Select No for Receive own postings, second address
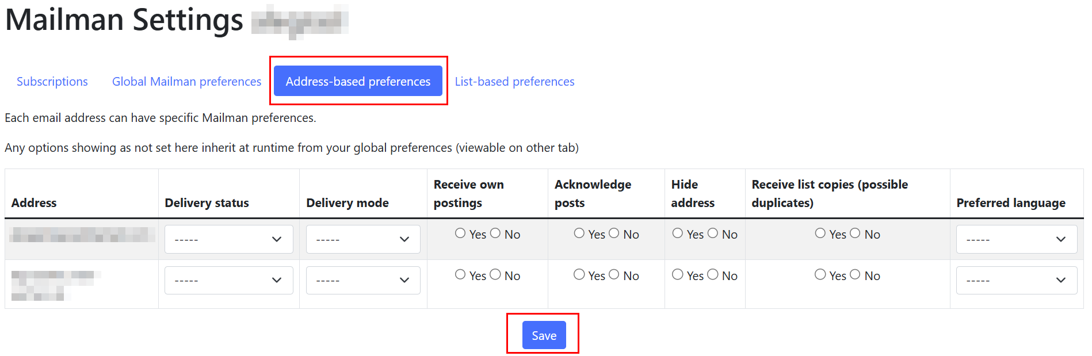Image resolution: width=1092 pixels, height=356 pixels. (x=495, y=274)
